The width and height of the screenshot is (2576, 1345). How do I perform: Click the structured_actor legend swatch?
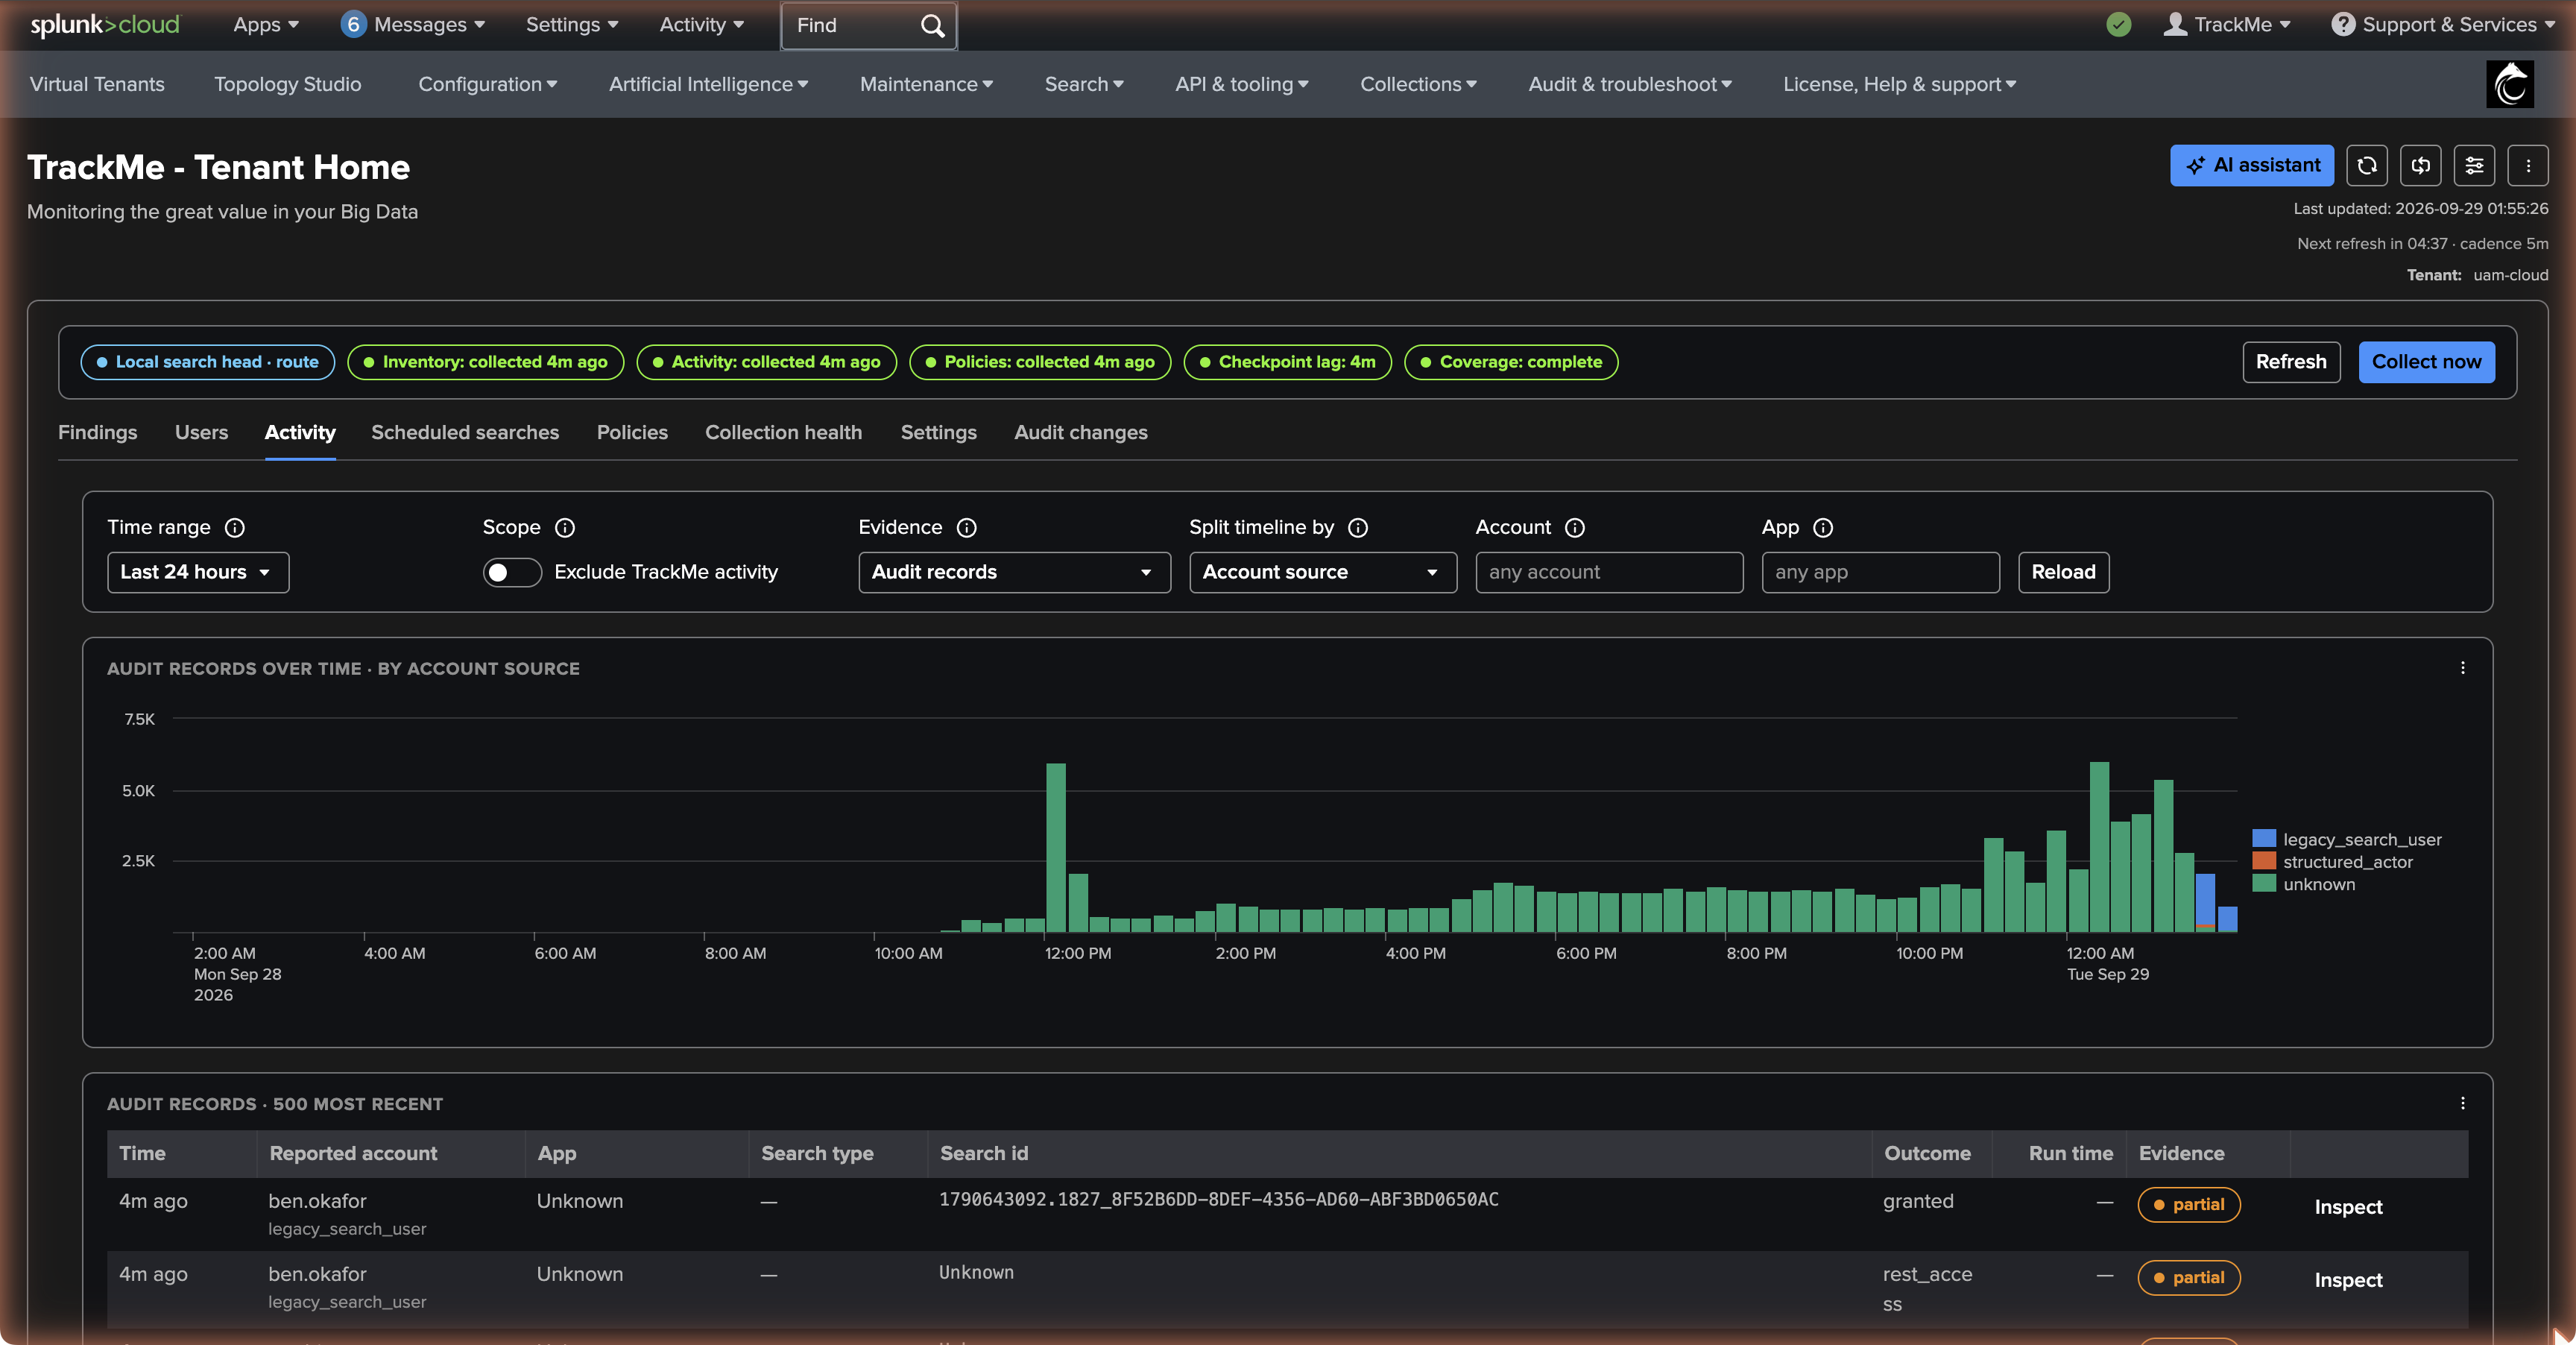(2263, 861)
